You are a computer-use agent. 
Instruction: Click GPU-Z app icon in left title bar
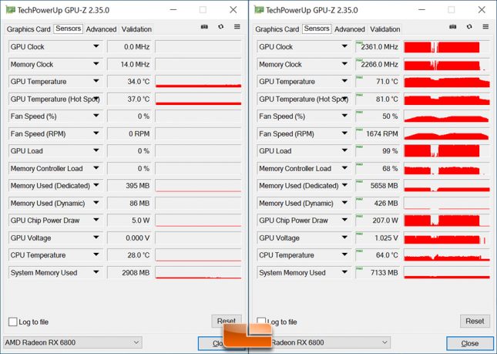click(11, 10)
